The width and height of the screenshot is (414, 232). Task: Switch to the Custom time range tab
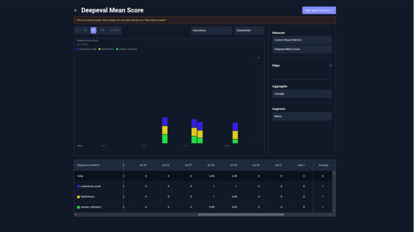114,30
